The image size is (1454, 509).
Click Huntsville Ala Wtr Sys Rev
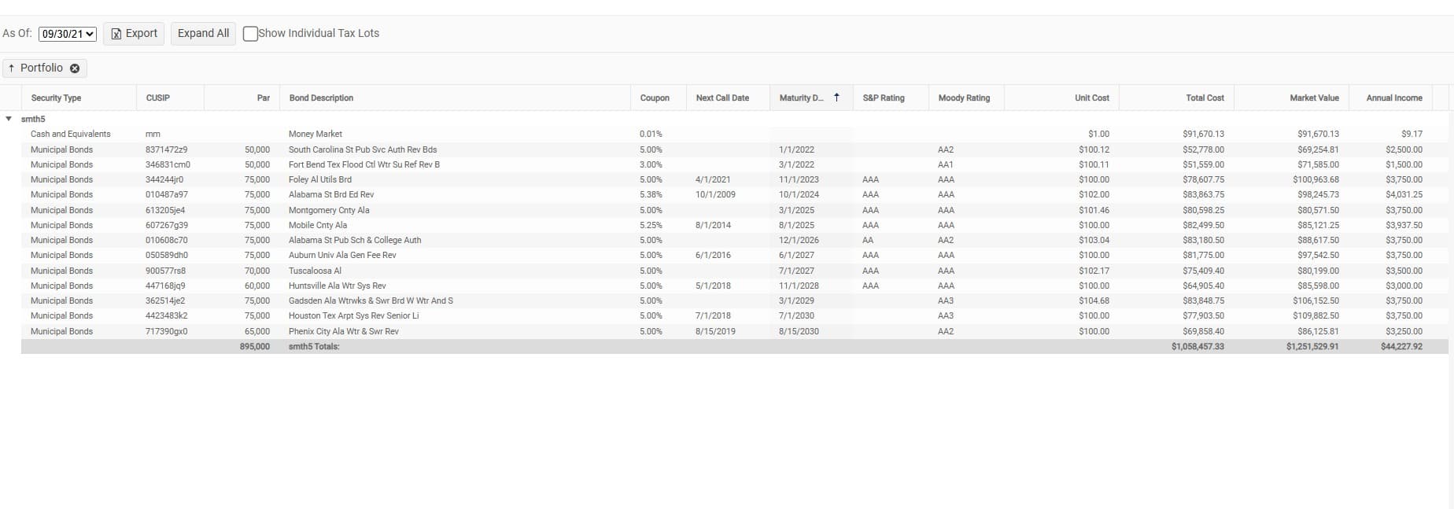pos(338,286)
